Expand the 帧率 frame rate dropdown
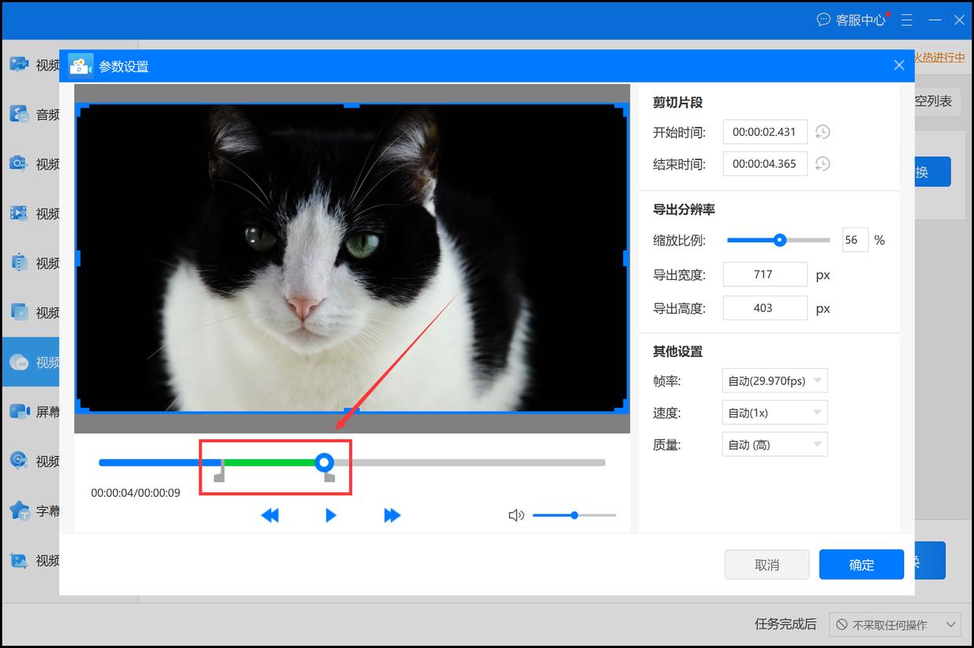The image size is (974, 648). [x=774, y=381]
